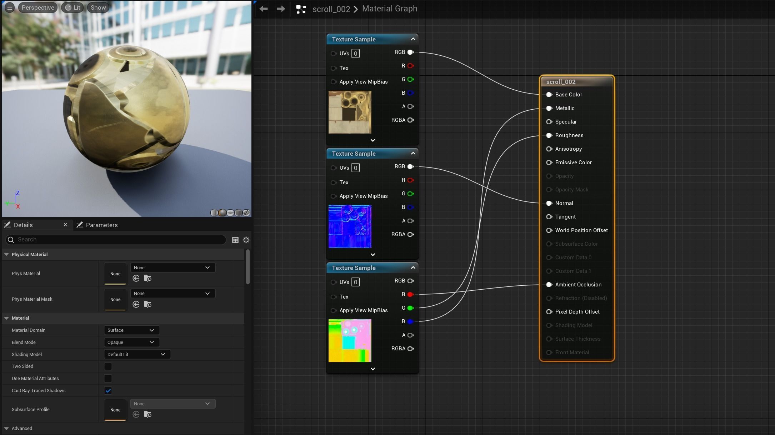Use selected asset for Phys Material Mask
Screen dimensions: 775x435
(x=136, y=304)
